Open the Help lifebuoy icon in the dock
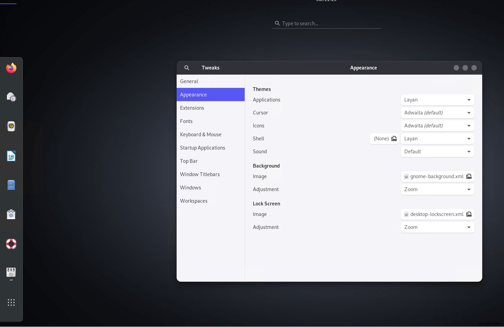 tap(11, 244)
